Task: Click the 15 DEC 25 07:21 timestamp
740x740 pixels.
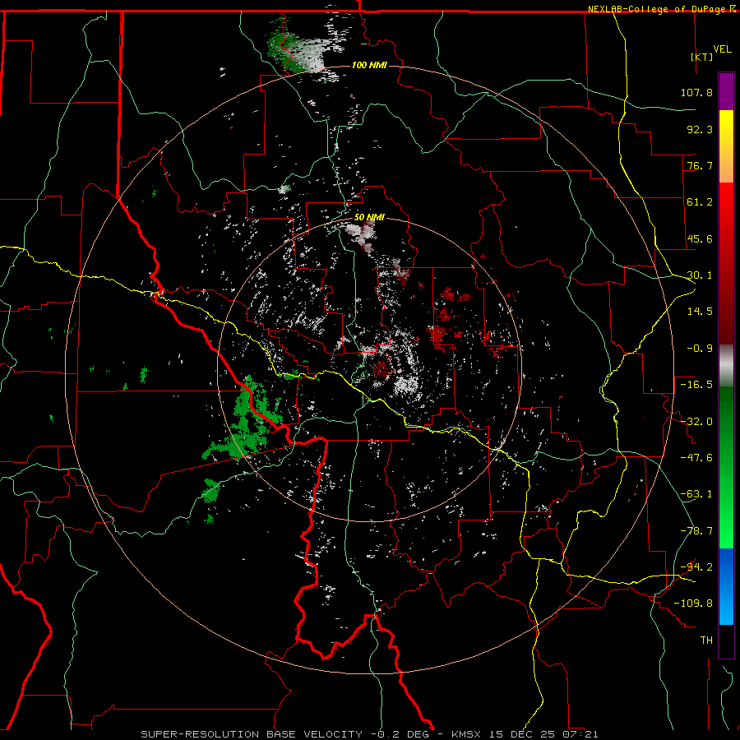Action: [x=543, y=734]
